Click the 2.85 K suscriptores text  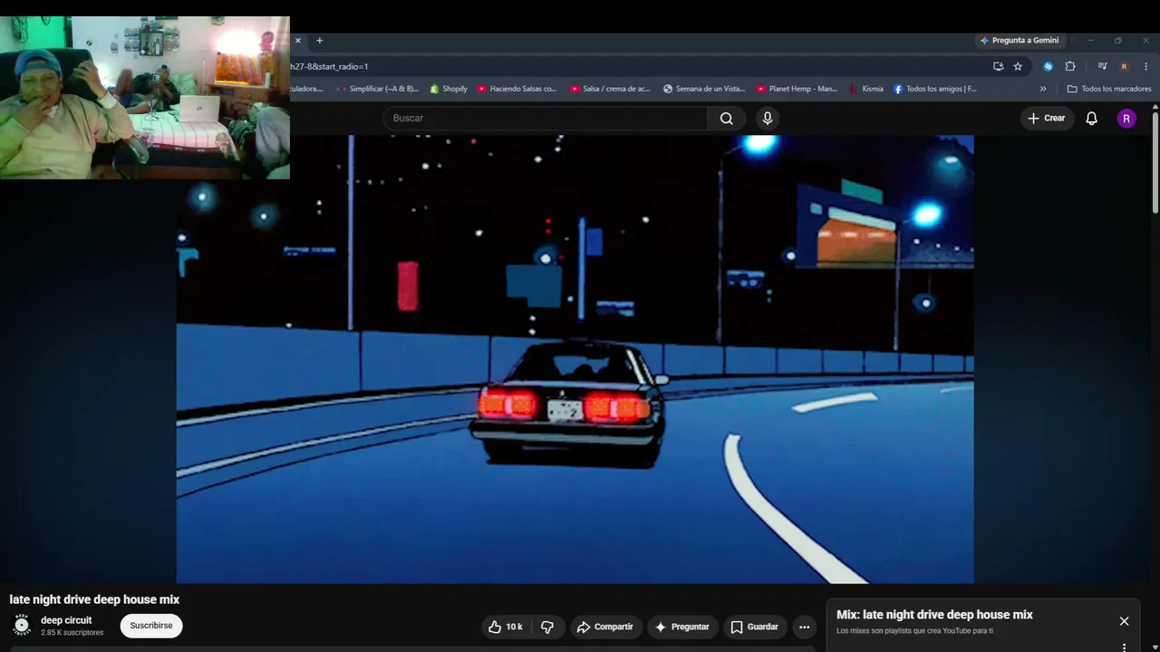click(x=72, y=633)
